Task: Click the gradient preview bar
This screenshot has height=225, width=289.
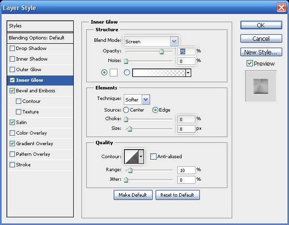Action: (x=158, y=73)
